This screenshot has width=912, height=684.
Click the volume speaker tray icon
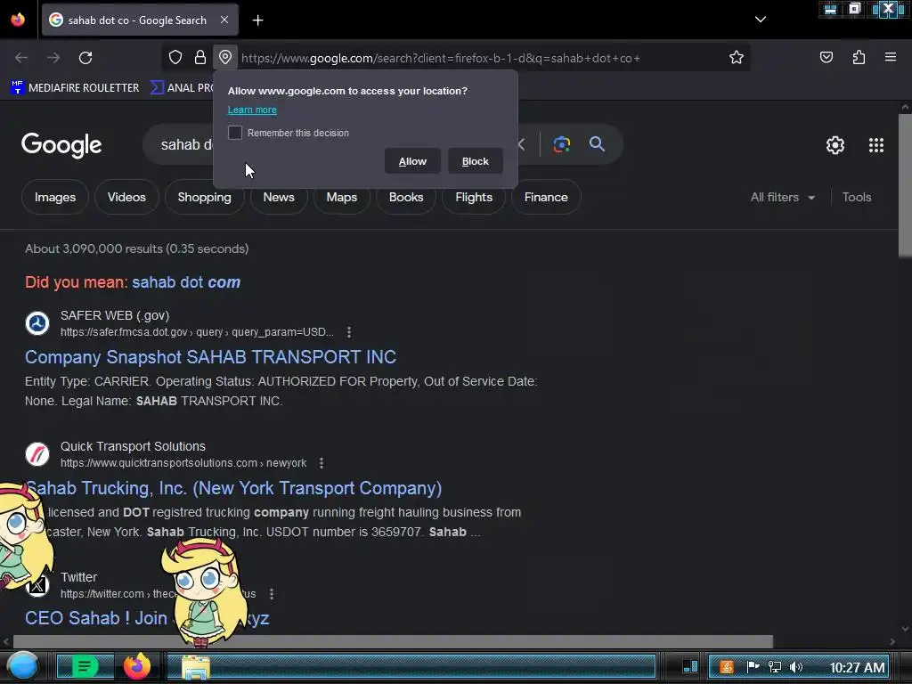click(x=796, y=667)
